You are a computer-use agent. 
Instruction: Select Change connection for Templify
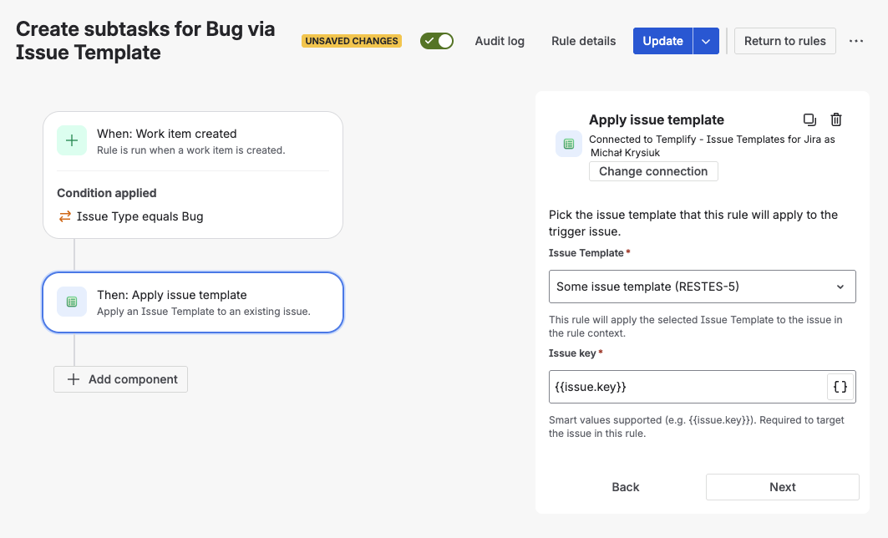coord(653,171)
